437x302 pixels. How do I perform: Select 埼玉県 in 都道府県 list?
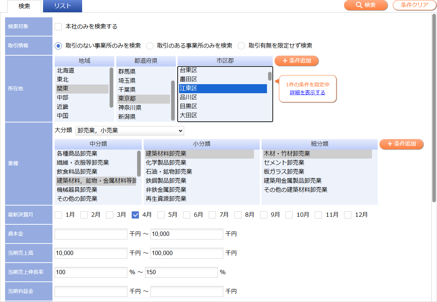pos(144,81)
